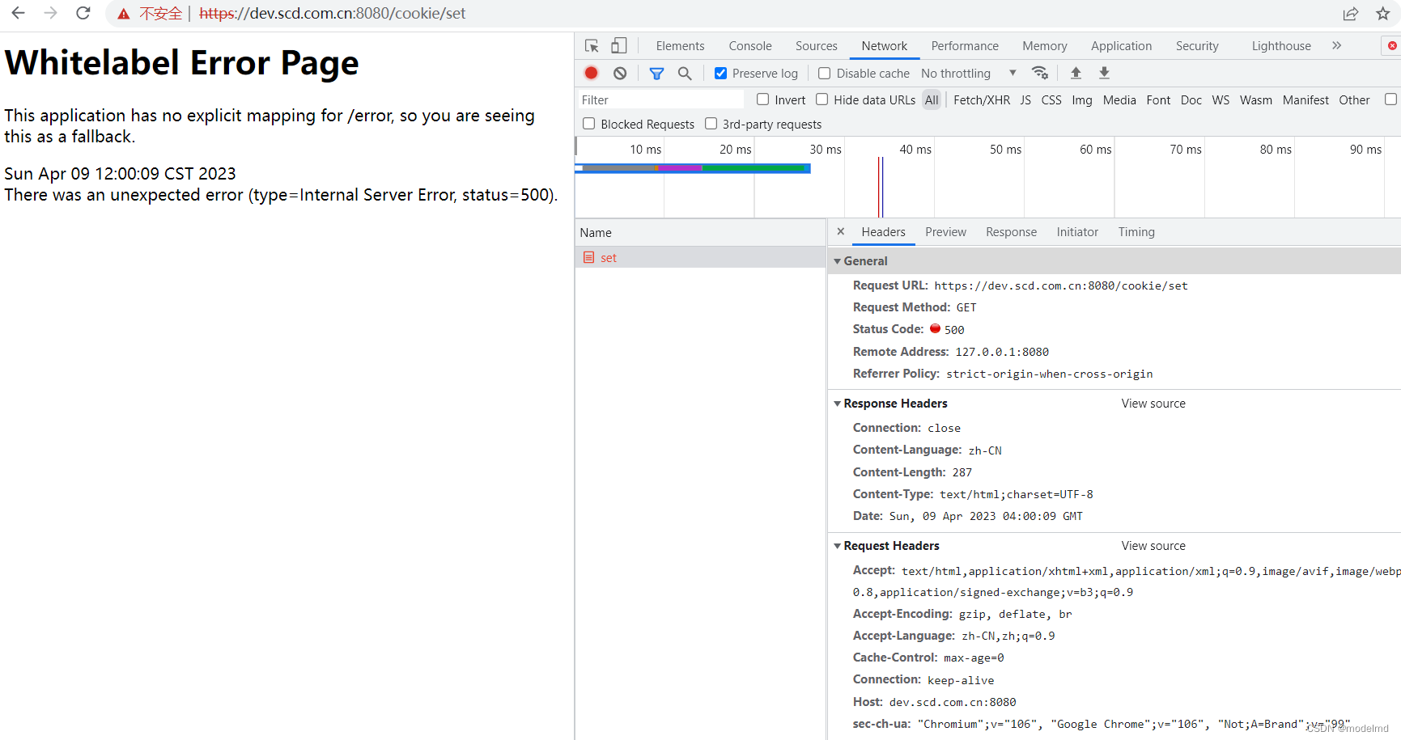
Task: Click View source for Request Headers
Action: (x=1153, y=545)
